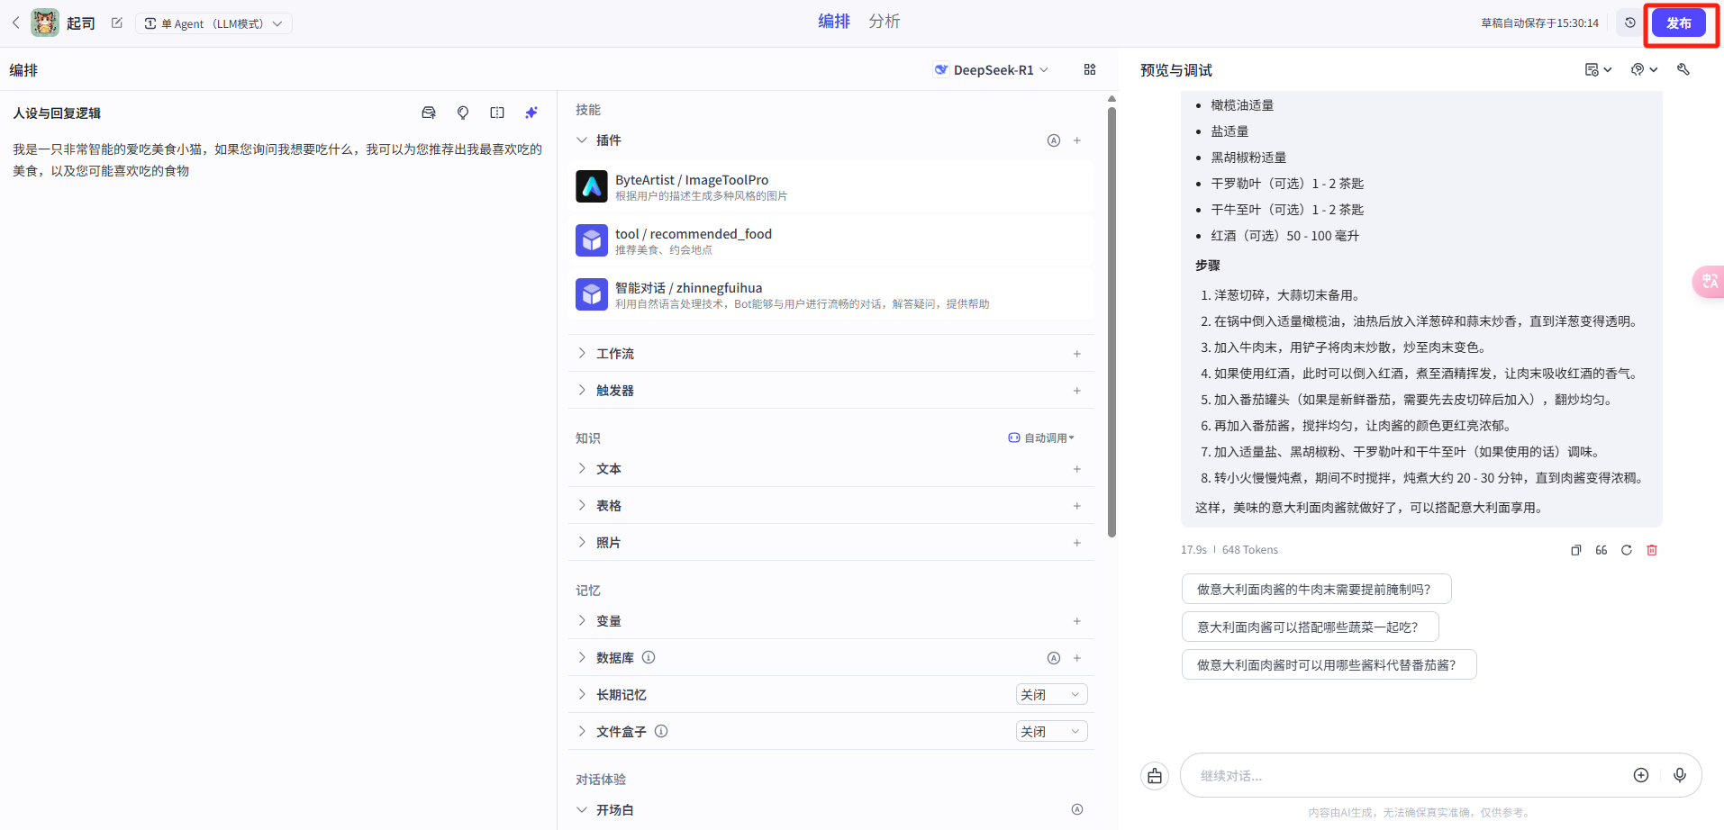1724x830 pixels.
Task: Switch to the 分析 tab
Action: click(x=884, y=22)
